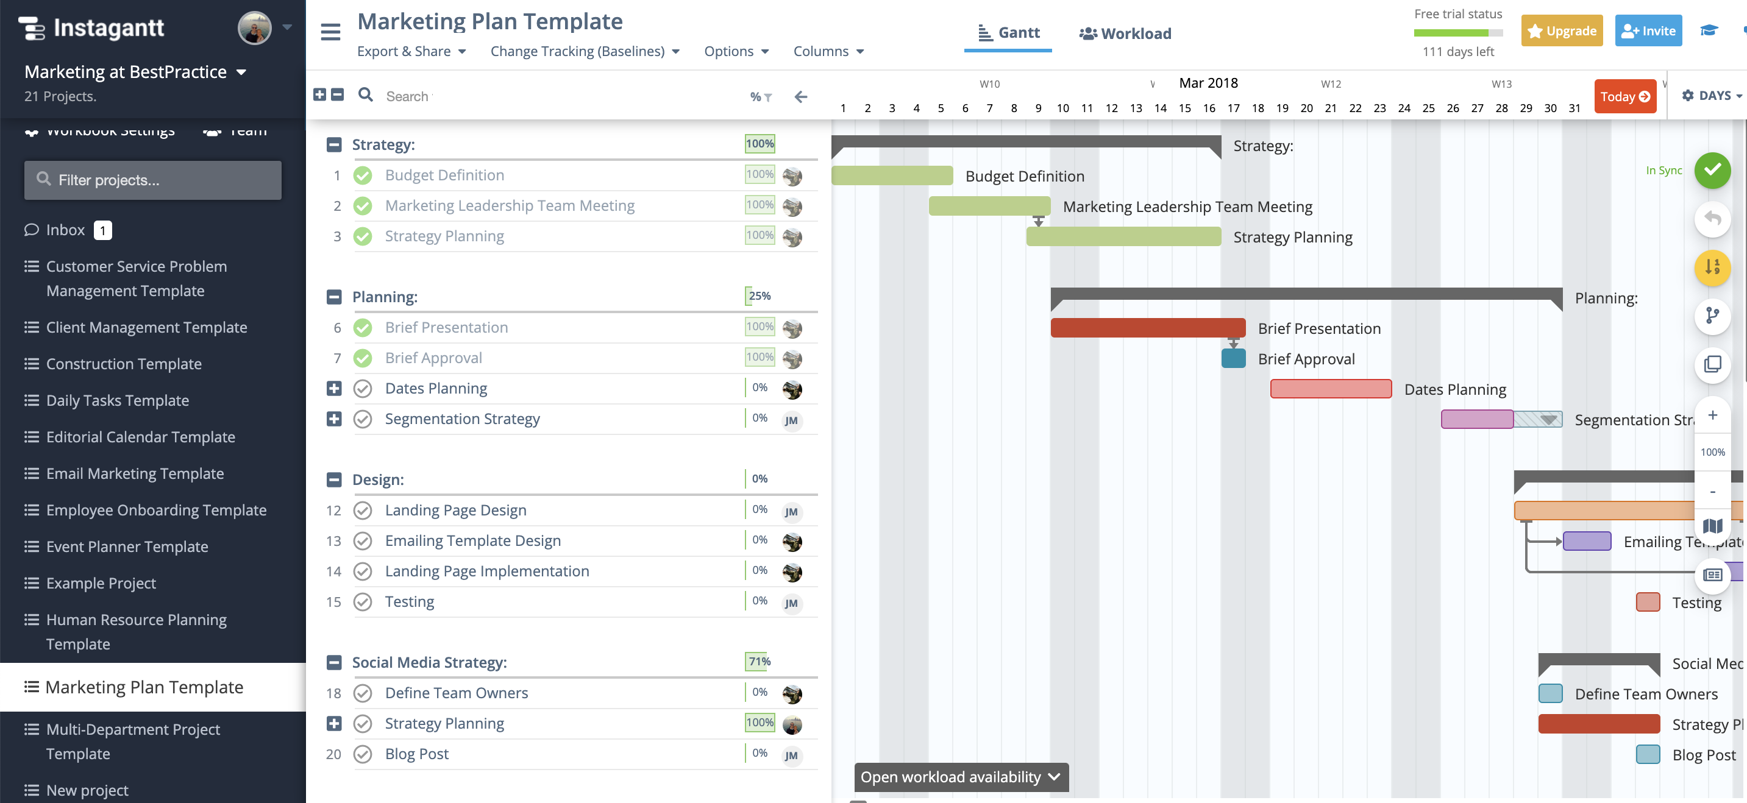Mark the Dates Planning task complete

click(x=363, y=389)
